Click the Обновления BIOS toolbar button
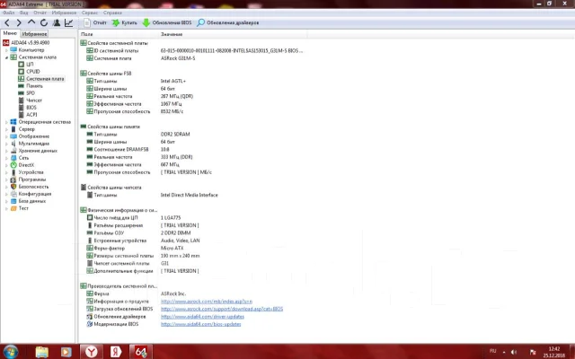575x359 pixels. tap(167, 22)
